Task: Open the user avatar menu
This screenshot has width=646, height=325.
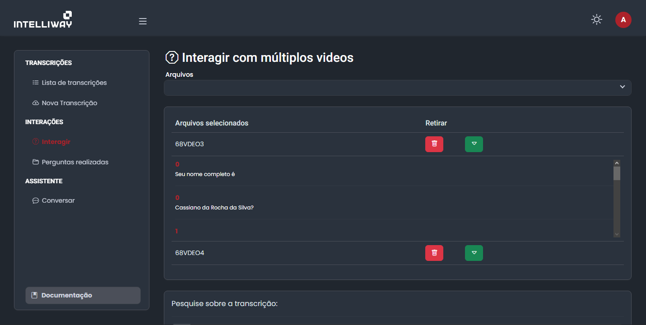Action: tap(623, 20)
